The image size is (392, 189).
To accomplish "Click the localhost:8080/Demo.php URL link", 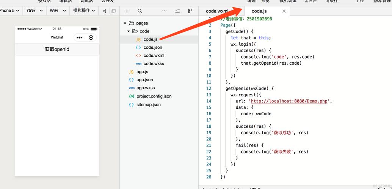I will click(289, 101).
